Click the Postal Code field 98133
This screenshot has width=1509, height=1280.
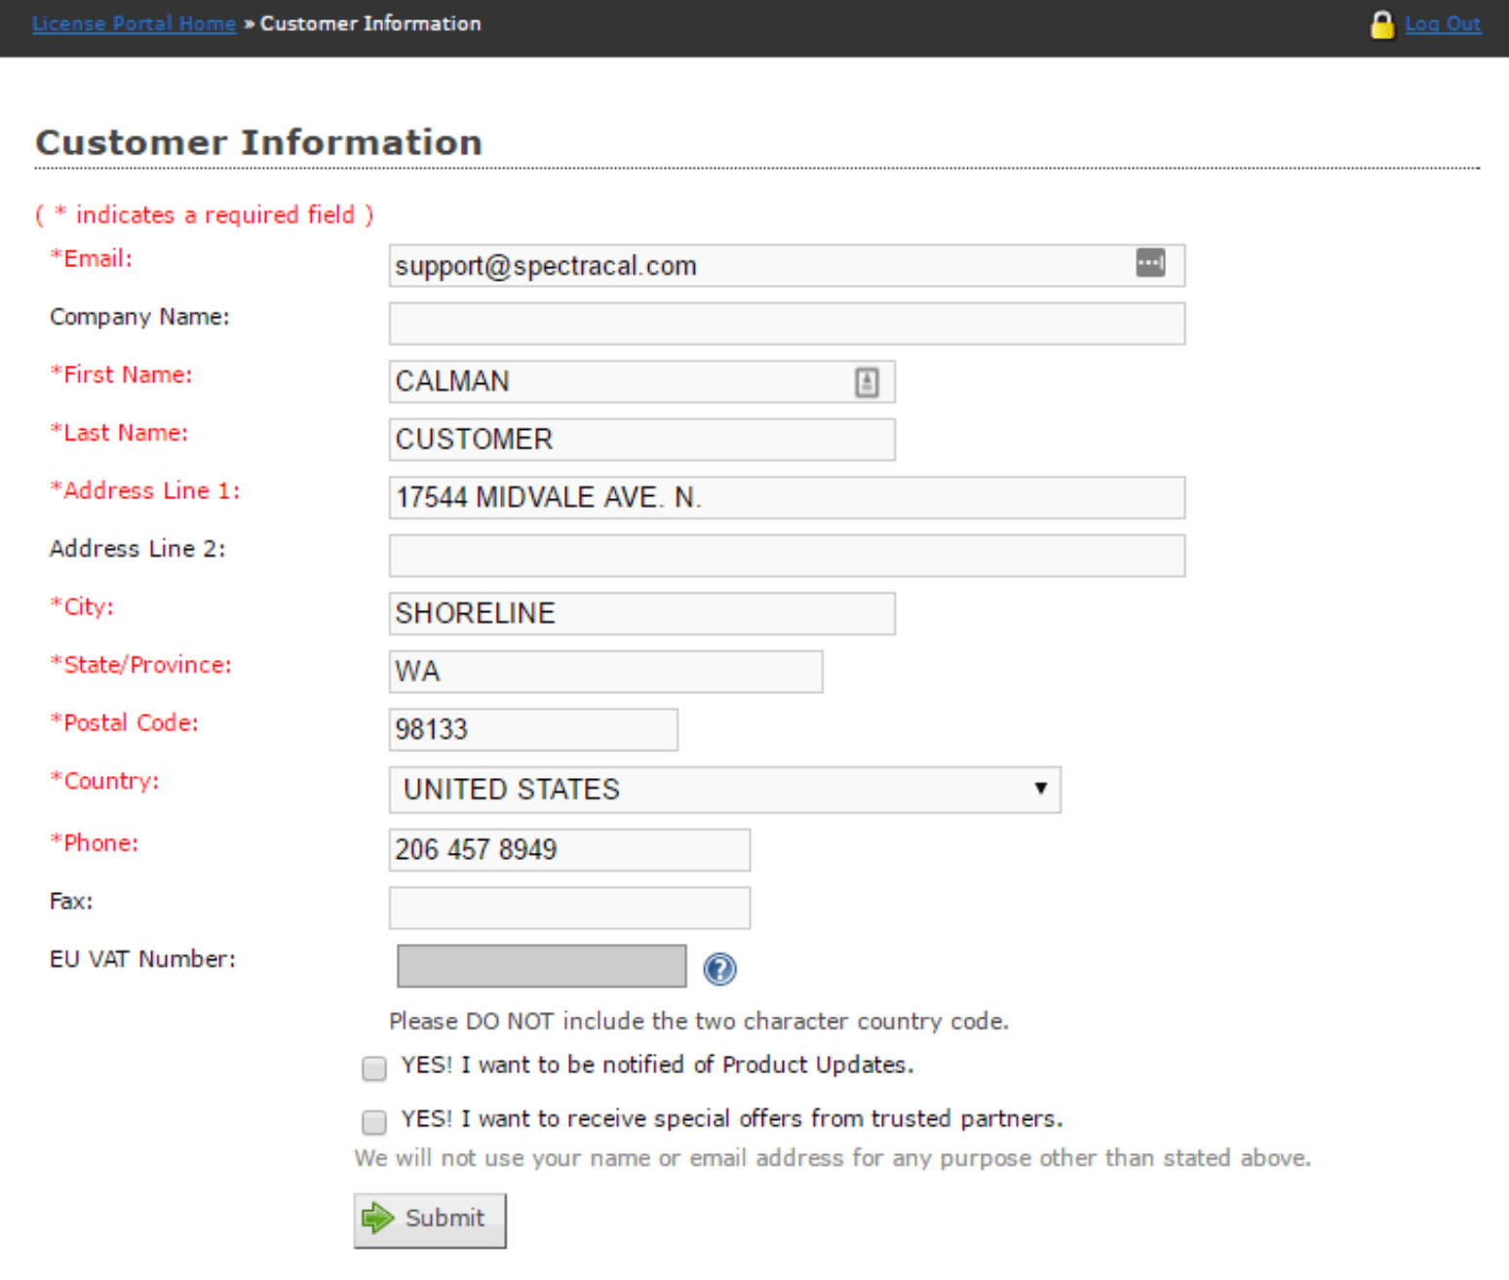533,729
